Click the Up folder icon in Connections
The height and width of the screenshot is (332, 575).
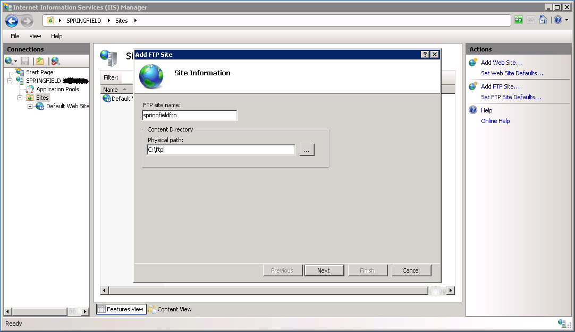point(40,61)
